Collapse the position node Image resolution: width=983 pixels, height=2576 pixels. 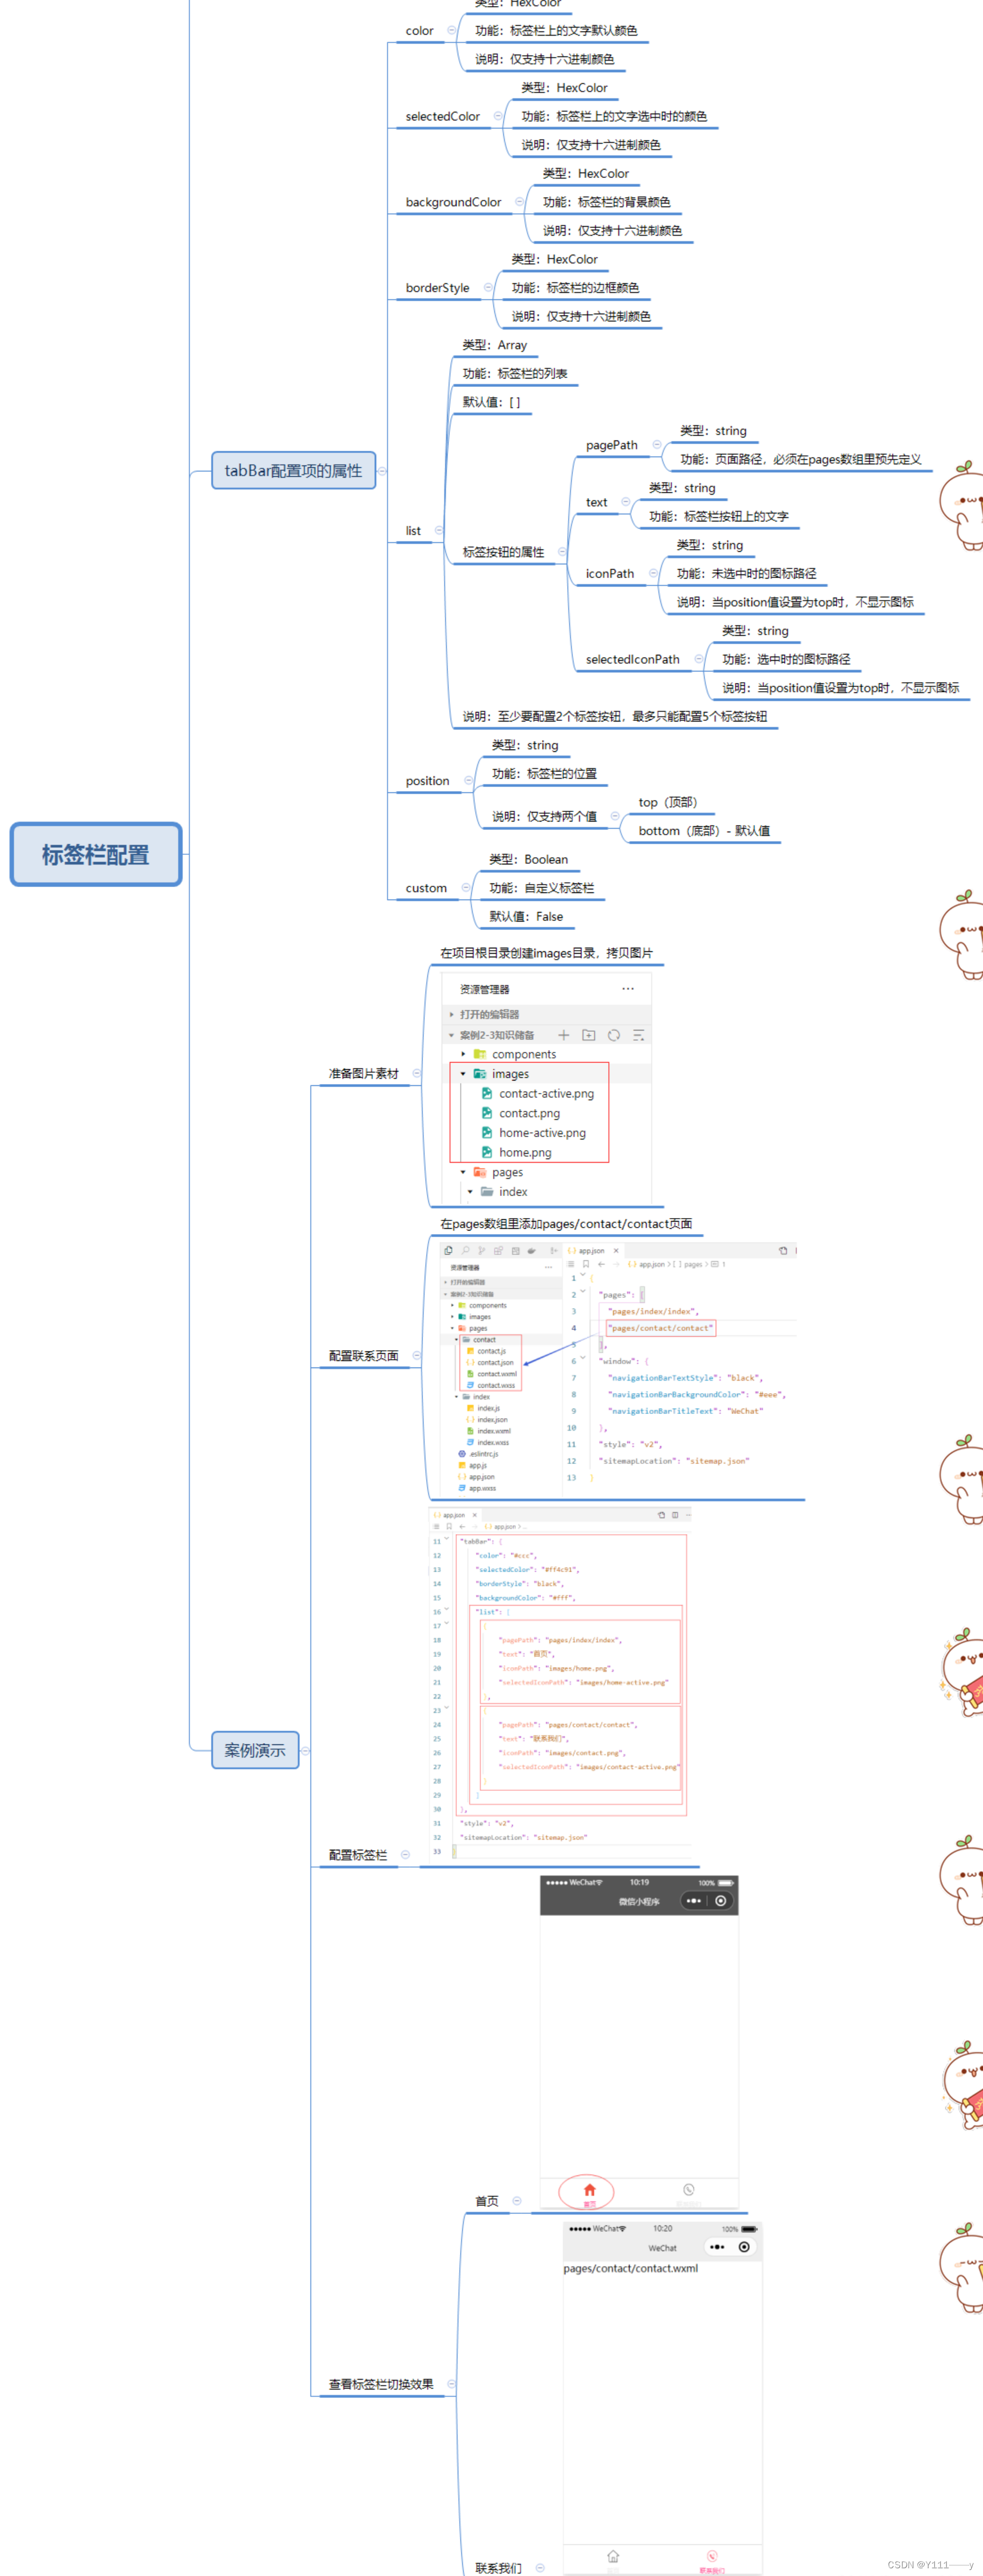pos(468,780)
